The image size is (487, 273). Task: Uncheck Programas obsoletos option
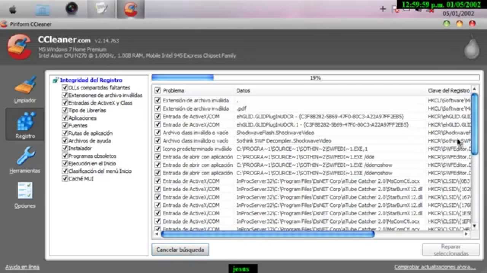[65, 156]
